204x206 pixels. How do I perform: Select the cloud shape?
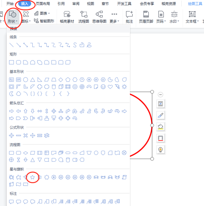18,94
